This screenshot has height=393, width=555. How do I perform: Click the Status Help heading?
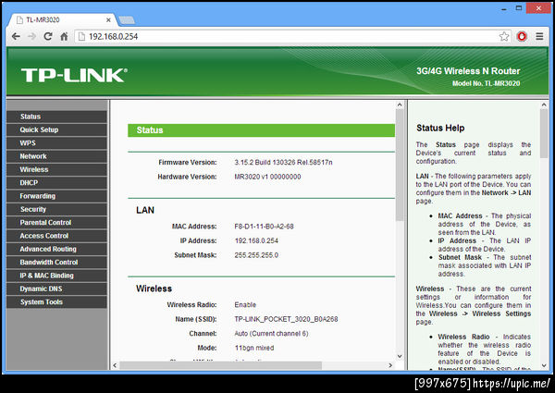point(440,128)
